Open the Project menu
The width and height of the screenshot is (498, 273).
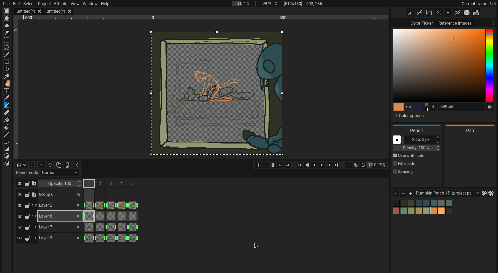pos(44,4)
